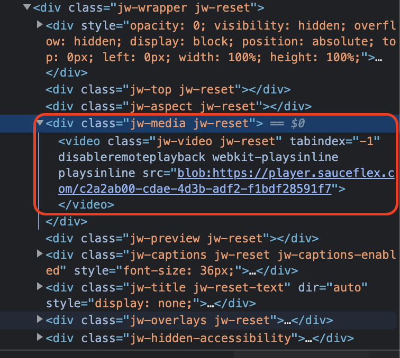
Task: Click the jw-hidden-accessibility row text
Action: pos(200,338)
